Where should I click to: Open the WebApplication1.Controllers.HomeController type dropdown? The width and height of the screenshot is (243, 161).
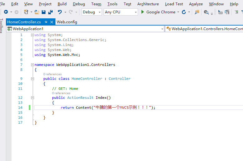[204, 29]
